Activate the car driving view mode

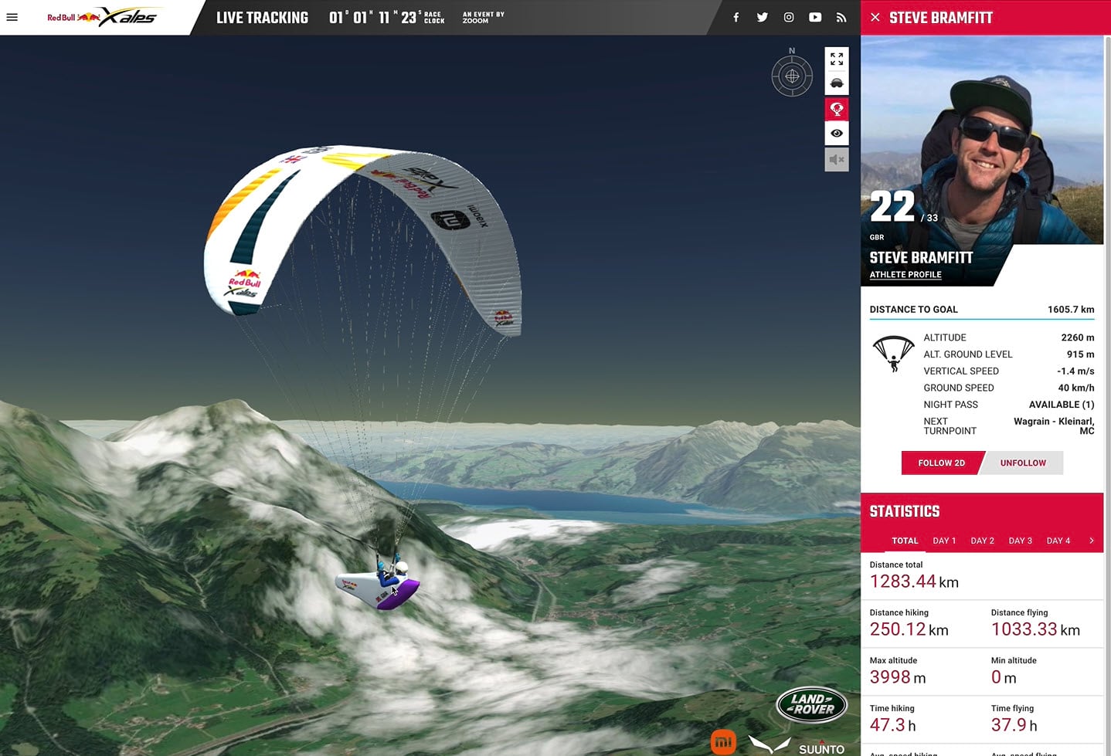point(837,83)
